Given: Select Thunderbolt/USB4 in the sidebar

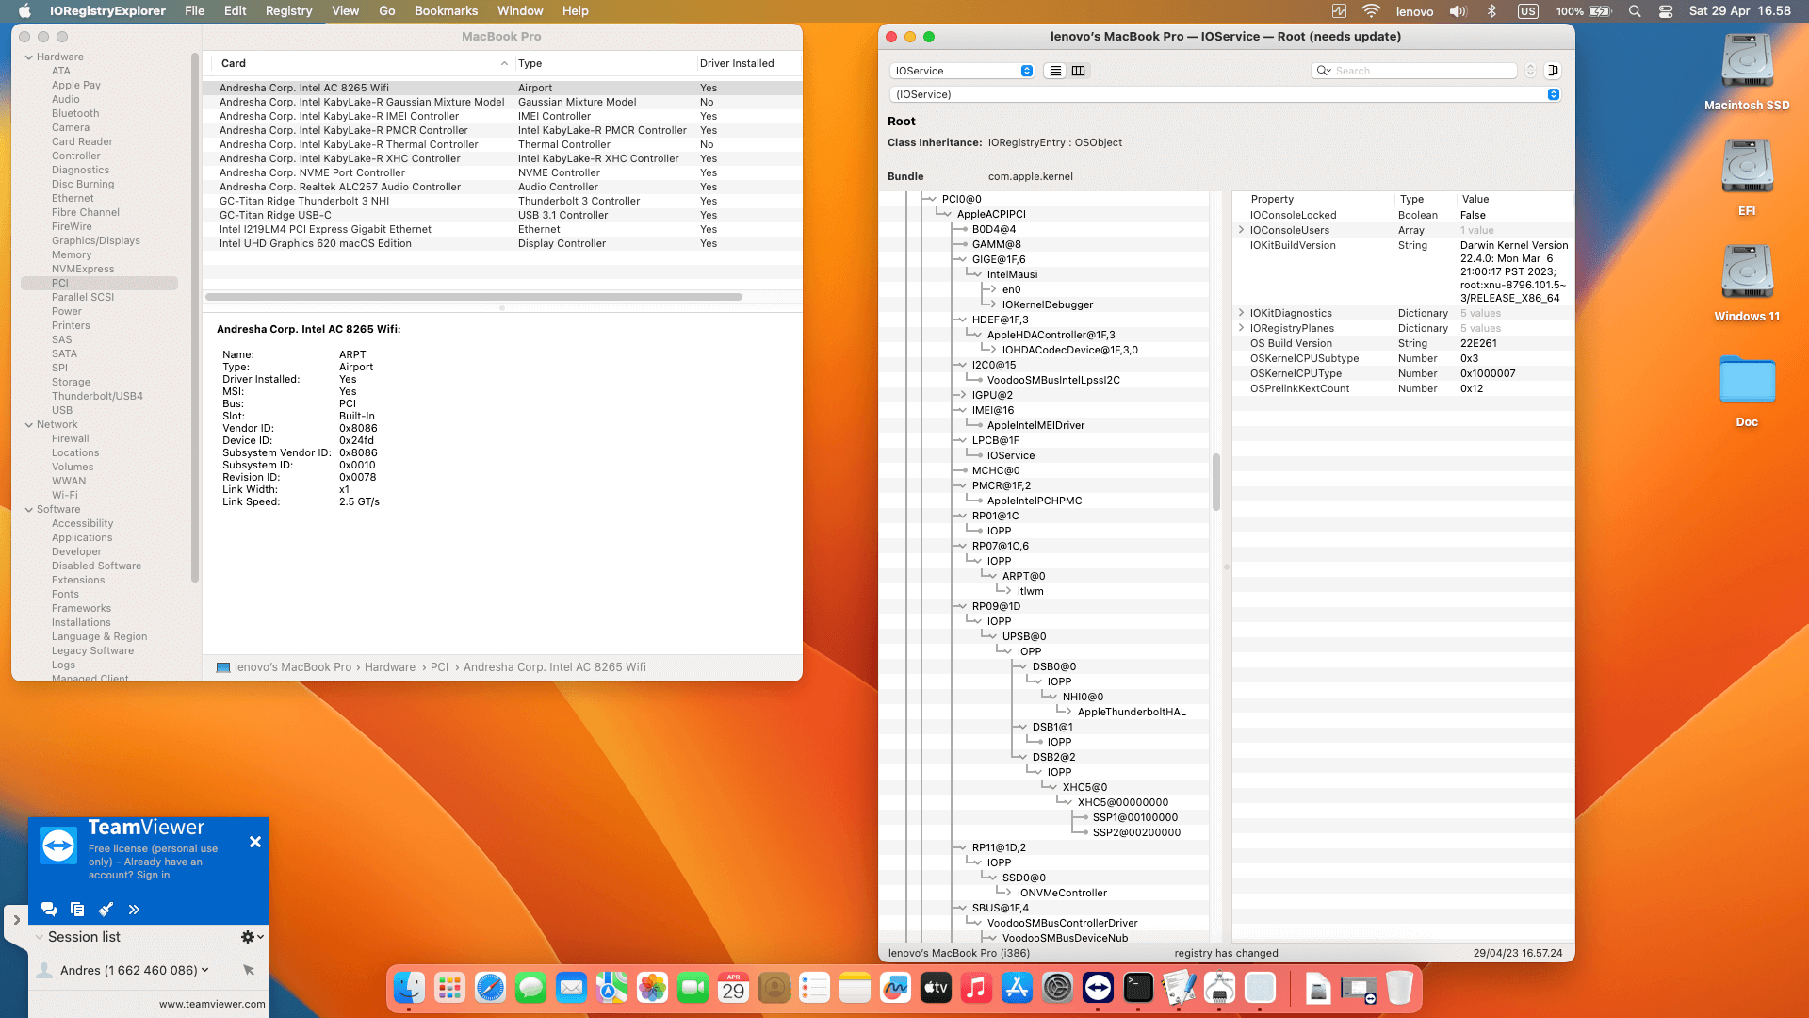Looking at the screenshot, I should [x=97, y=396].
